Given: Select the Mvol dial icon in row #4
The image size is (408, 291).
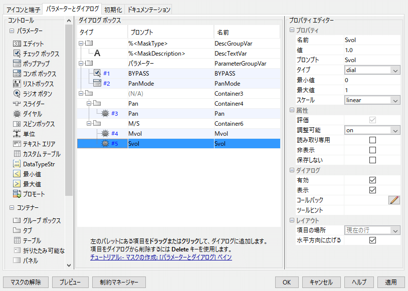Looking at the screenshot, I should [105, 133].
